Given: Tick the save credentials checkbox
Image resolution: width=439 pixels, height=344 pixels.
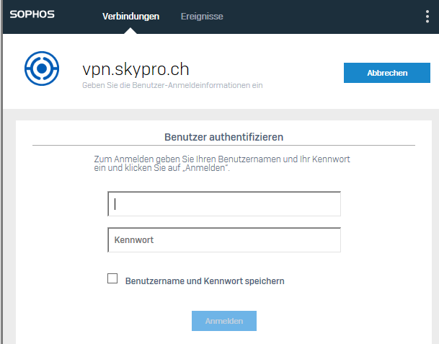Looking at the screenshot, I should tap(112, 278).
